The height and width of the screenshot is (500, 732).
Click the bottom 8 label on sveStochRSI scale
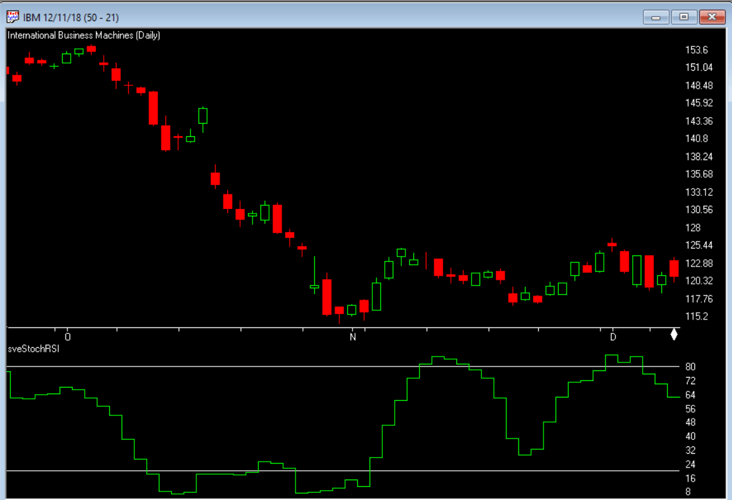(688, 491)
